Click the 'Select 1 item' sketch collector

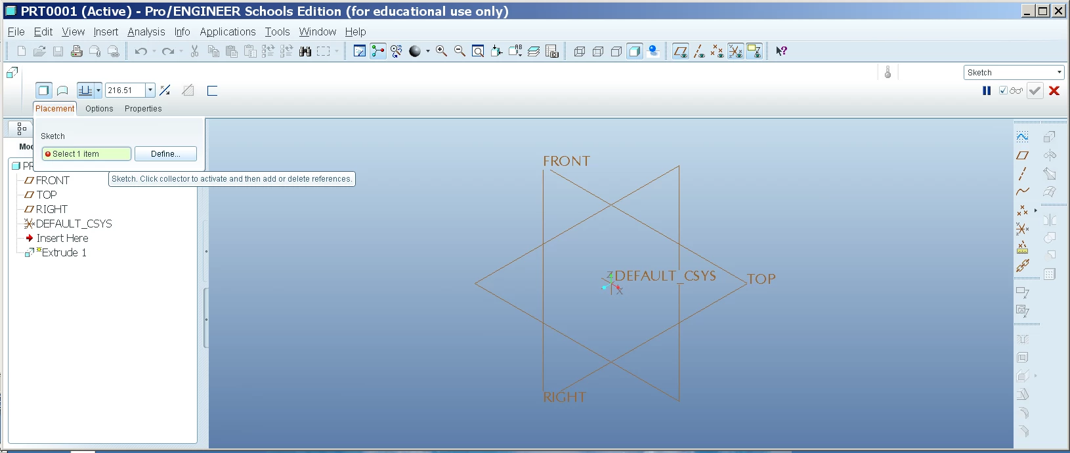(x=87, y=154)
